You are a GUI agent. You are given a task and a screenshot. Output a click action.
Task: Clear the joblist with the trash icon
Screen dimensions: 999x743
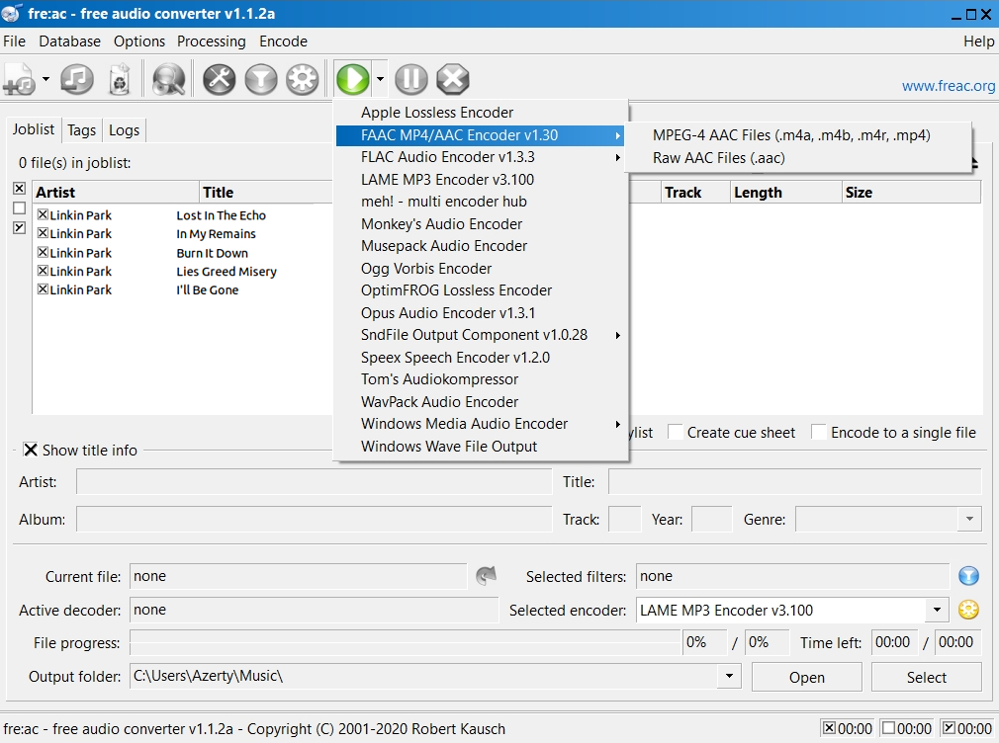[119, 79]
